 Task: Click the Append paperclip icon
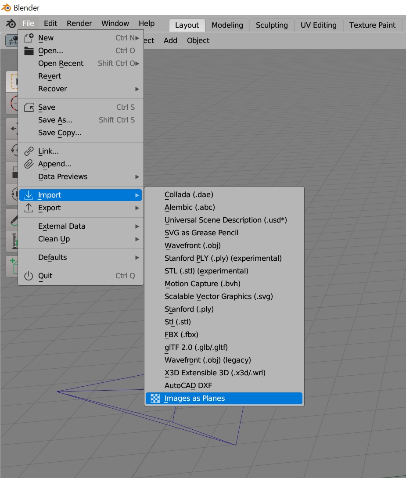29,164
